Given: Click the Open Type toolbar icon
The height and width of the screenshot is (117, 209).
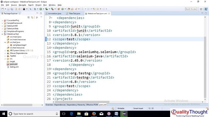Looking at the screenshot, I should pos(69,9).
